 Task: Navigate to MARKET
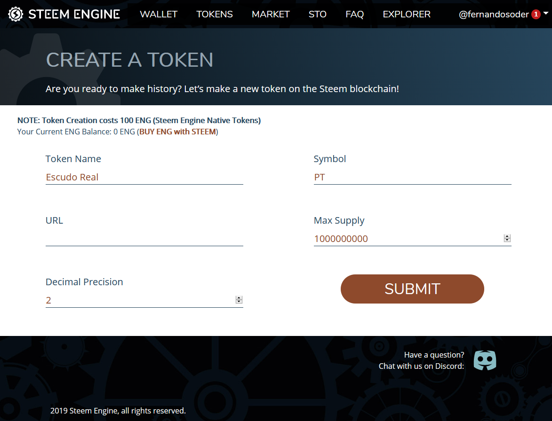point(271,15)
